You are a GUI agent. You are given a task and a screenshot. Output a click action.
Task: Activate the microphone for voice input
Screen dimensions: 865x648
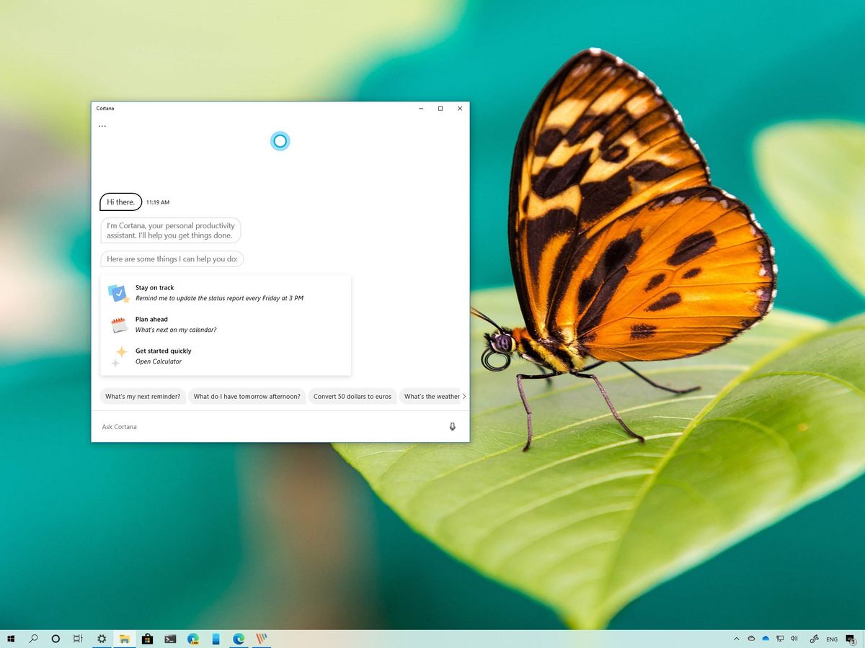click(x=453, y=426)
